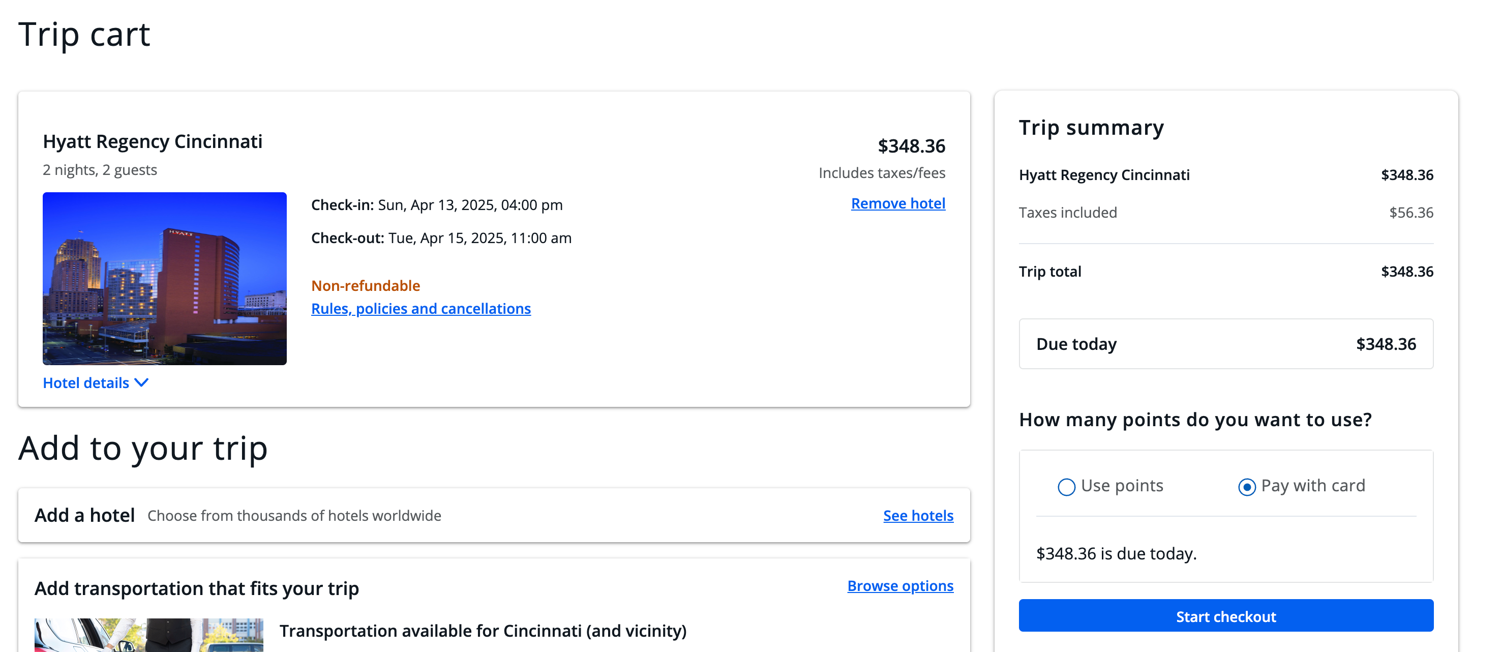Viewport: 1501px width, 652px height.
Task: Click the Add a hotel card
Action: 408,515
